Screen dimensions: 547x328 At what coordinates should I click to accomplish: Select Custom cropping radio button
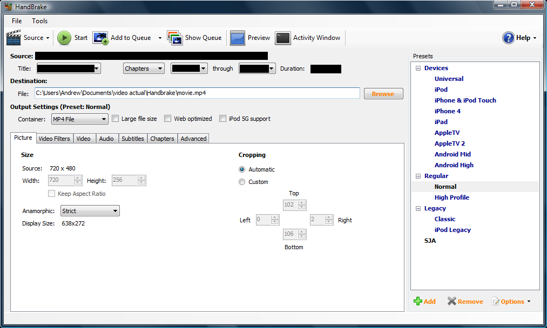(x=242, y=182)
